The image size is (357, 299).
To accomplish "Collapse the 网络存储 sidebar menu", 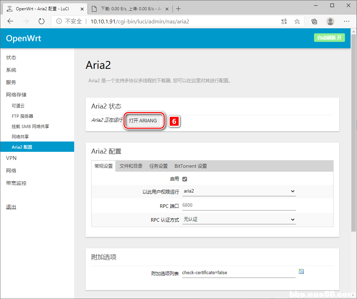I will (16, 95).
